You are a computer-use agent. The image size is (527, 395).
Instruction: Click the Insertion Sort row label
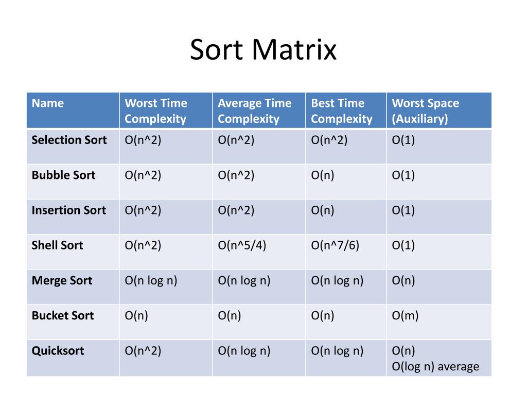click(68, 210)
